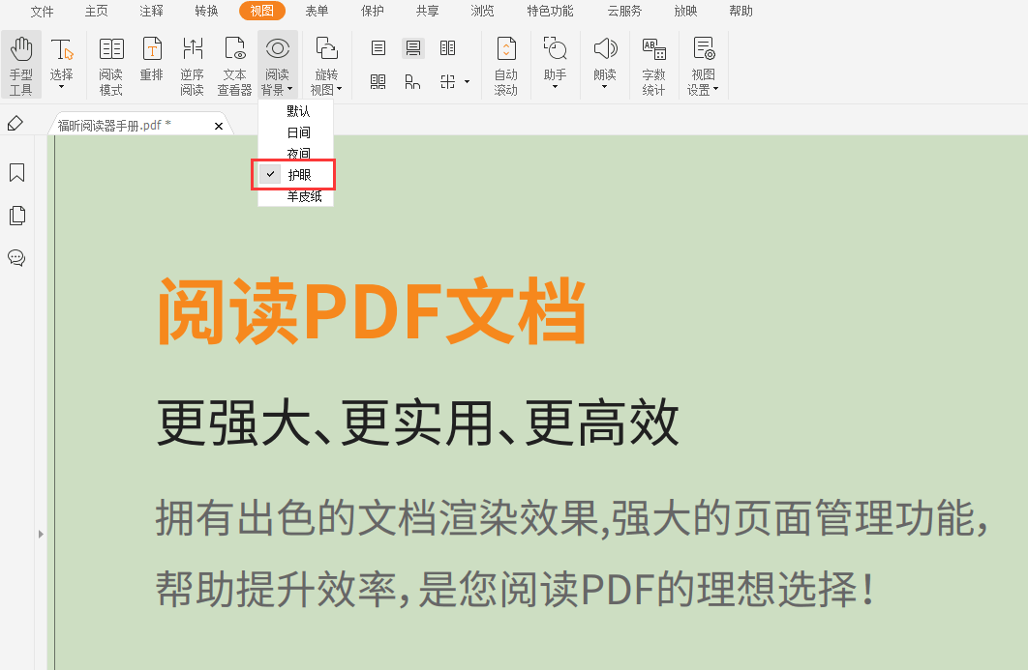Screen dimensions: 1028x670
Task: Switch to the 注释 ribbon tab
Action: coord(150,12)
